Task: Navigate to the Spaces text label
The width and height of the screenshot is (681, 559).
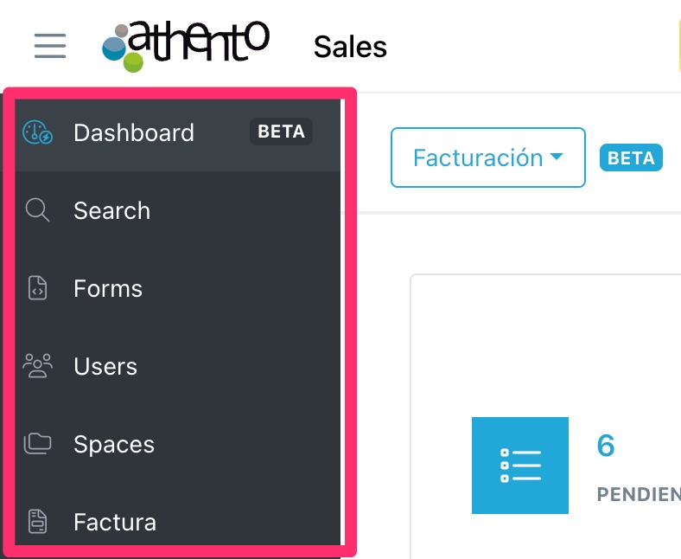Action: (114, 444)
